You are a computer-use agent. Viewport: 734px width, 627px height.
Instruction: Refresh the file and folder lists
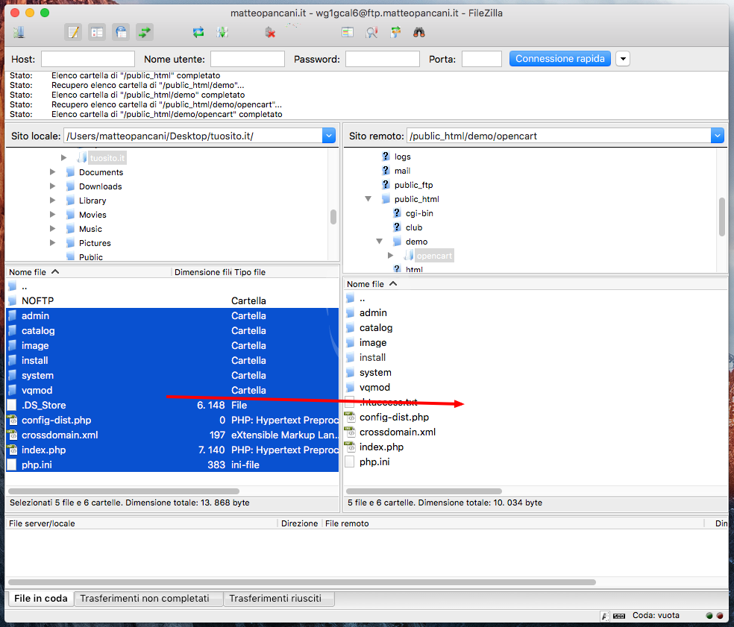(198, 32)
